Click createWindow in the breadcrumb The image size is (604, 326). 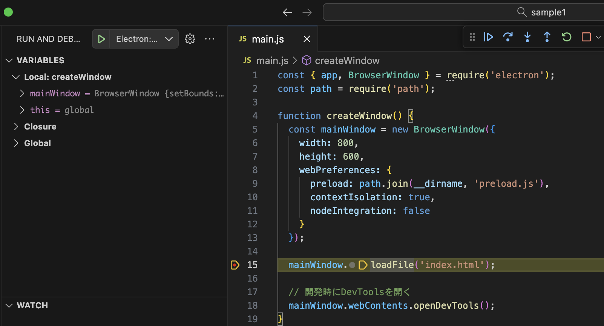click(347, 61)
